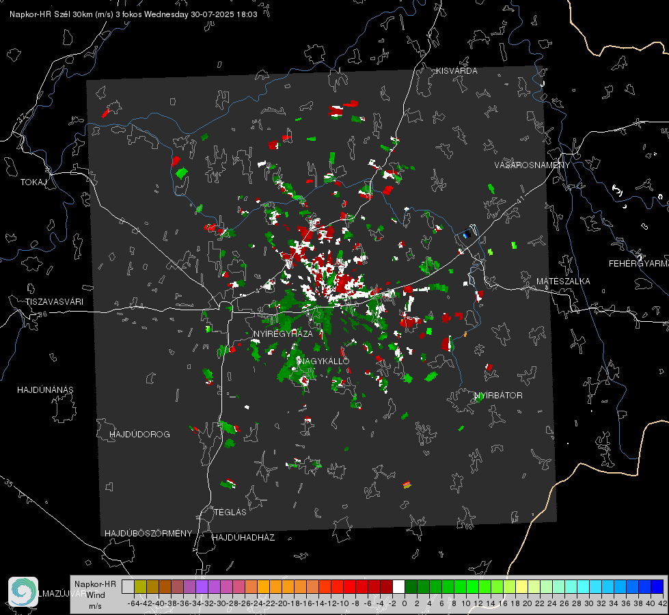Click the NAGYKÁLLÓ city label
This screenshot has height=615, width=669.
324,361
